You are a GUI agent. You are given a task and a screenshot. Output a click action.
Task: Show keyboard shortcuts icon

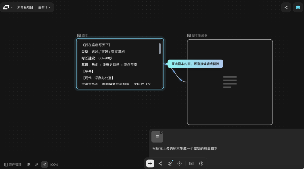191,164
